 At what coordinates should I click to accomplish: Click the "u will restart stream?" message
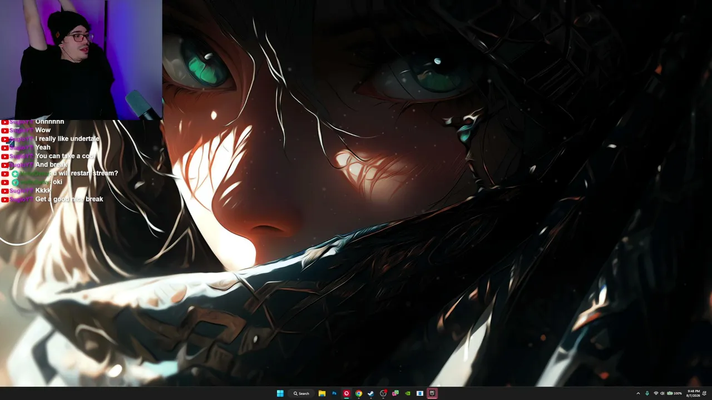pos(85,173)
